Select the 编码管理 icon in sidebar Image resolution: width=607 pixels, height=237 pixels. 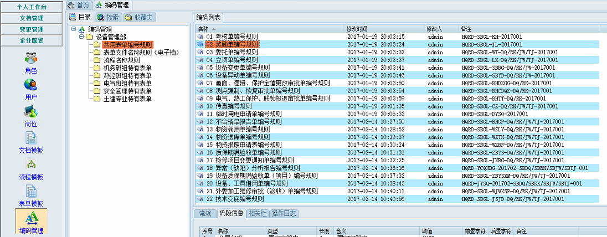point(31,218)
